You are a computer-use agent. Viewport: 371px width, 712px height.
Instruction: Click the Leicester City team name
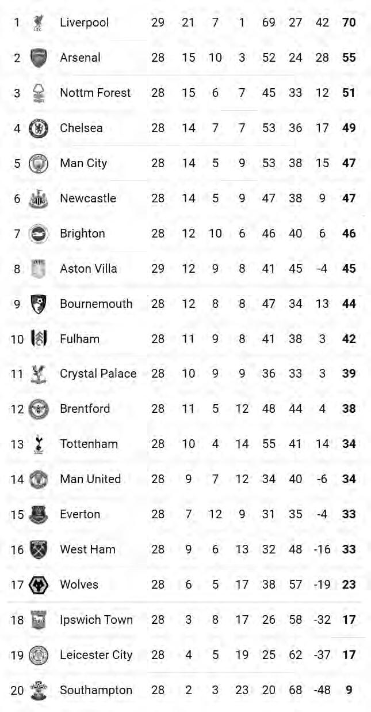pos(96,655)
